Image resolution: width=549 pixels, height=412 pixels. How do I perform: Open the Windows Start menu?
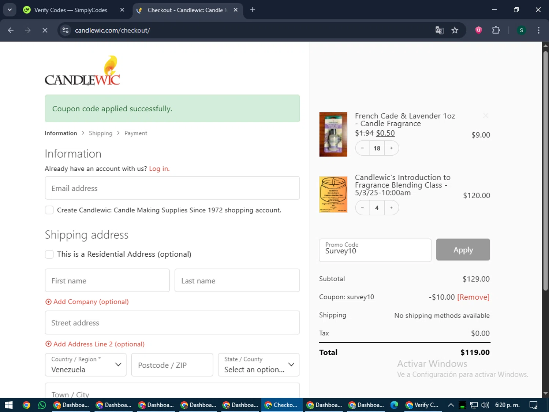coord(8,405)
